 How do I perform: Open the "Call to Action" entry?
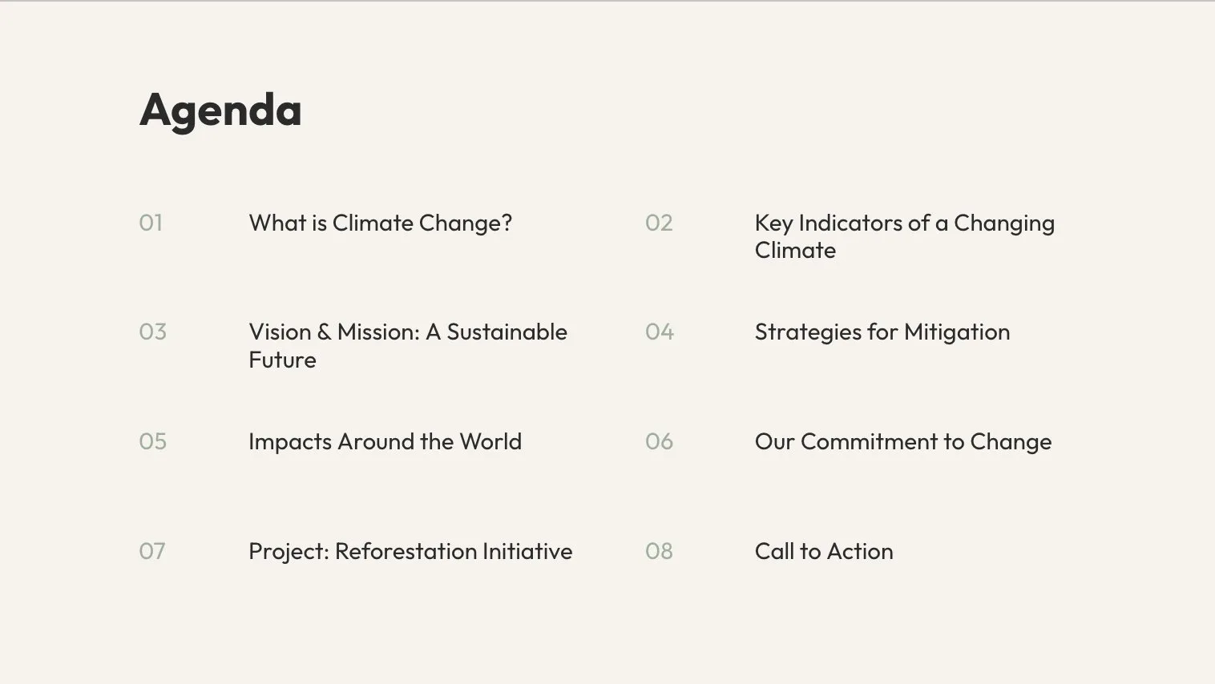point(824,551)
